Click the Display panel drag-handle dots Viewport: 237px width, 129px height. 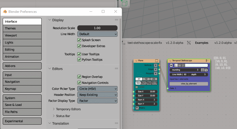116,20
